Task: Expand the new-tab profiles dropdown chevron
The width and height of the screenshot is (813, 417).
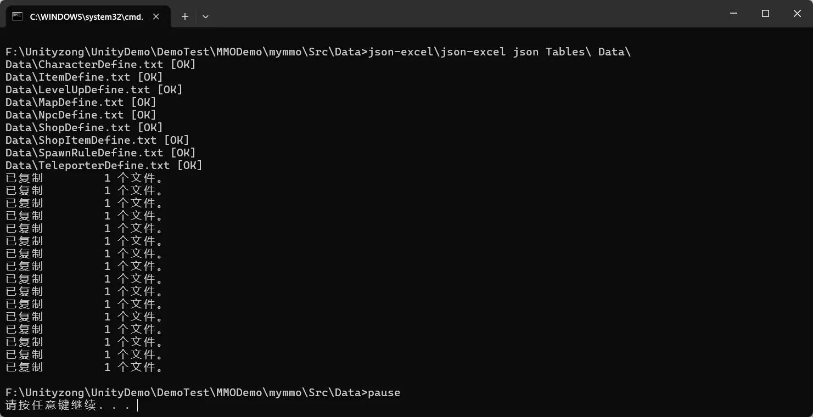Action: (205, 16)
